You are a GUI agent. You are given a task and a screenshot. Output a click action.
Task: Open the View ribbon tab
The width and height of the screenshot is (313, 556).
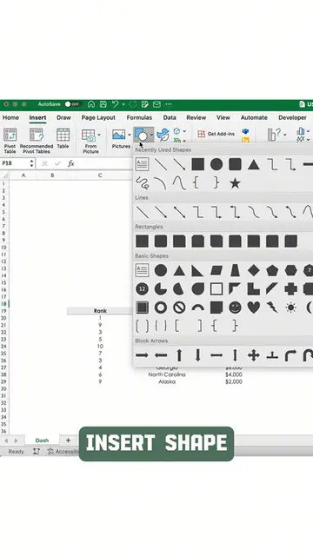223,118
